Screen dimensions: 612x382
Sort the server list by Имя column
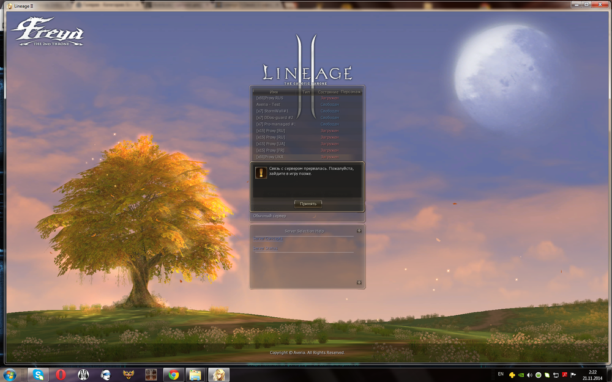pos(274,92)
